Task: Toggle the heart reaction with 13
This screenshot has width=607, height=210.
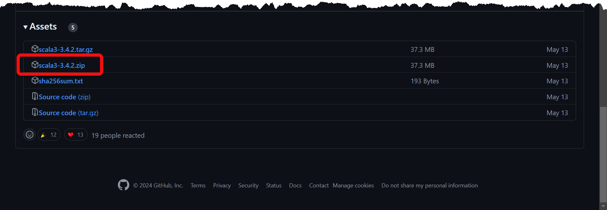Action: click(76, 135)
